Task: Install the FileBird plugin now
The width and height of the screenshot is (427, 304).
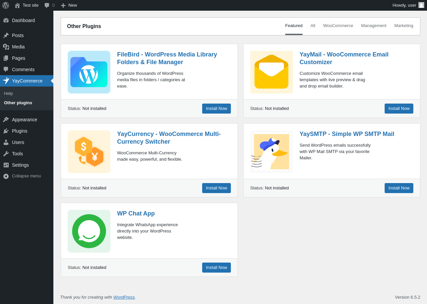Action: click(x=217, y=109)
